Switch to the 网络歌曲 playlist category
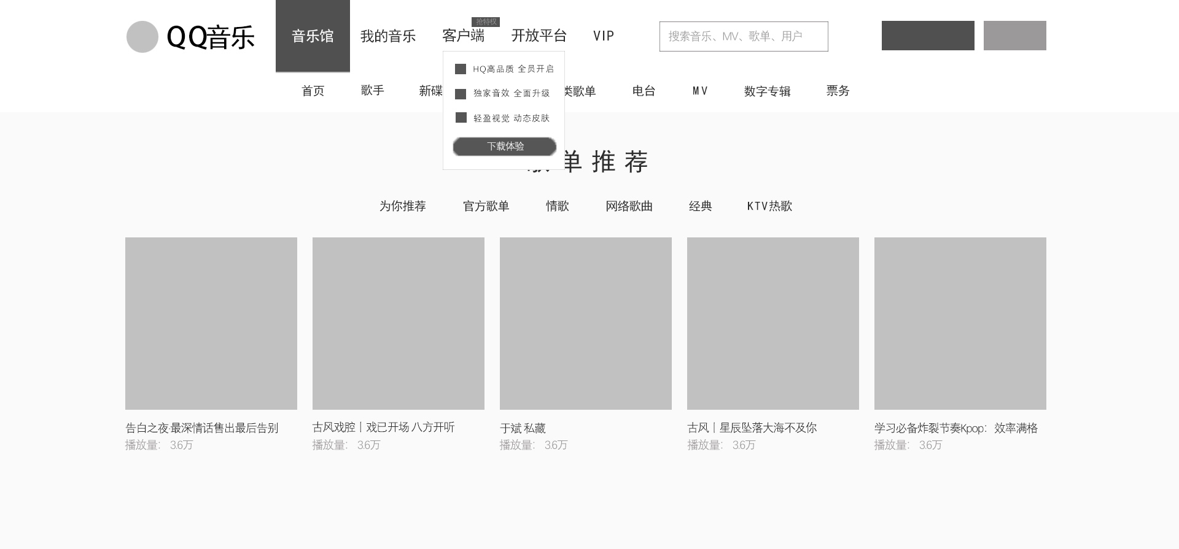 (x=629, y=206)
